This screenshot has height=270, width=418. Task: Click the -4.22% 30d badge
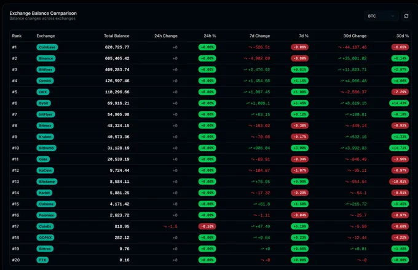[x=400, y=237]
